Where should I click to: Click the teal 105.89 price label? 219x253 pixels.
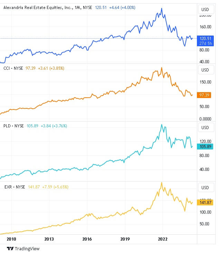click(x=205, y=146)
